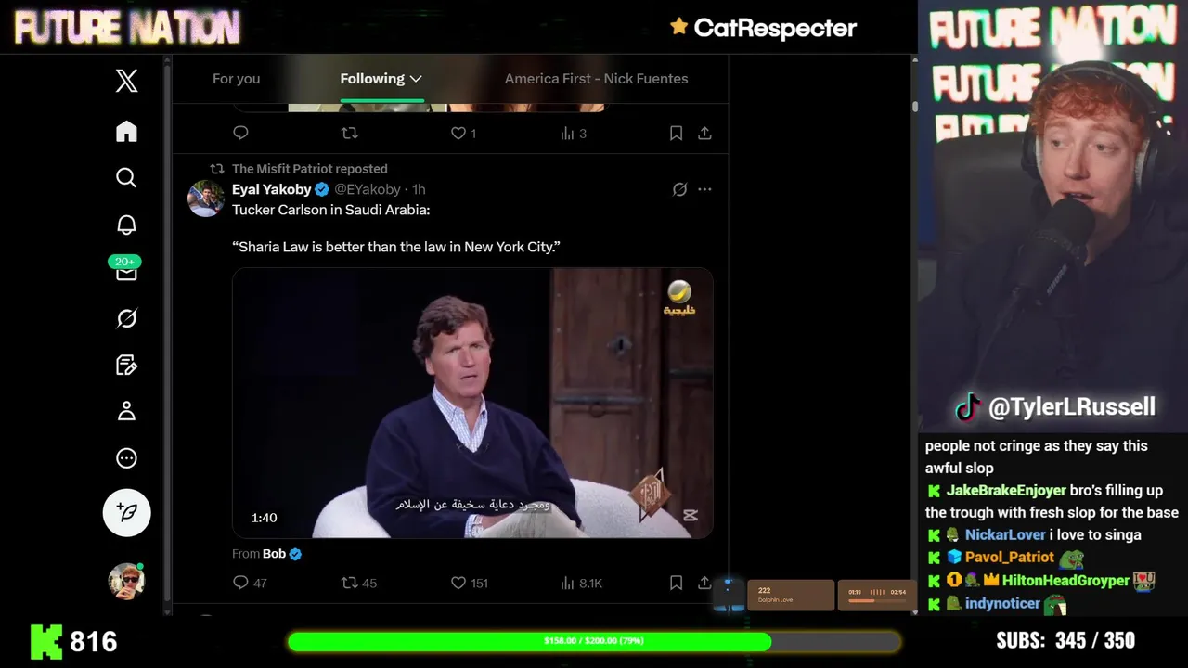This screenshot has height=668, width=1188.
Task: Open the More circle-dots sidebar icon
Action: (x=126, y=458)
